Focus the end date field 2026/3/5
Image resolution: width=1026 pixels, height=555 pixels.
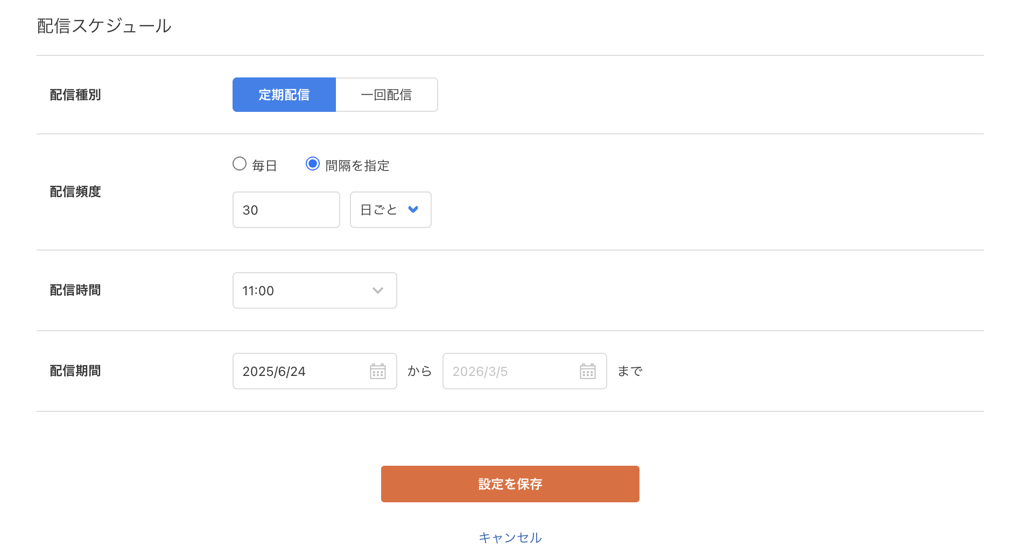509,371
